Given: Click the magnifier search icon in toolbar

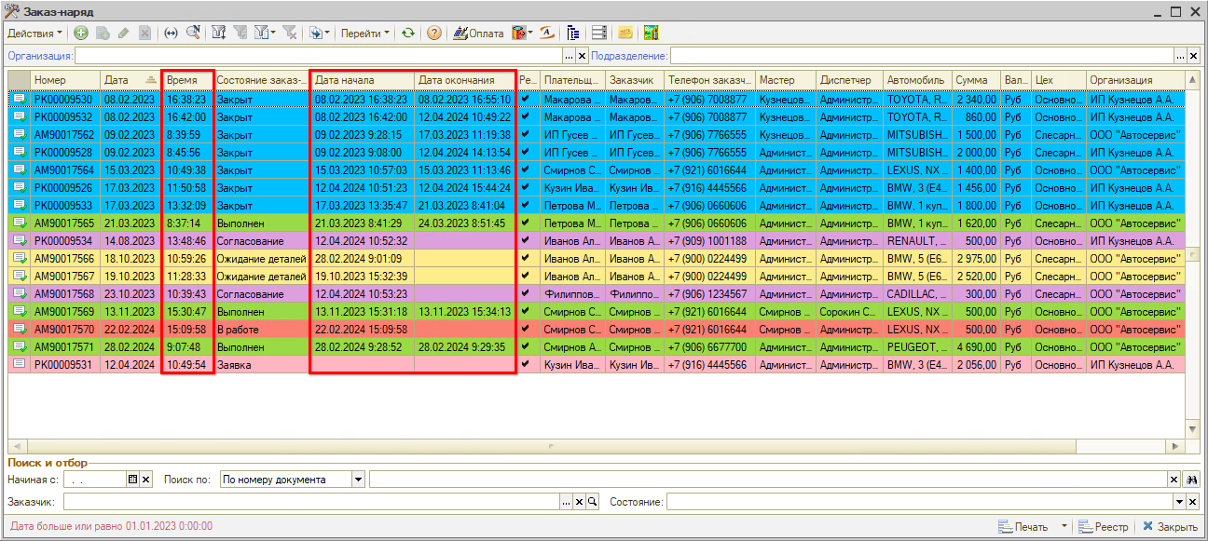Looking at the screenshot, I should [193, 33].
